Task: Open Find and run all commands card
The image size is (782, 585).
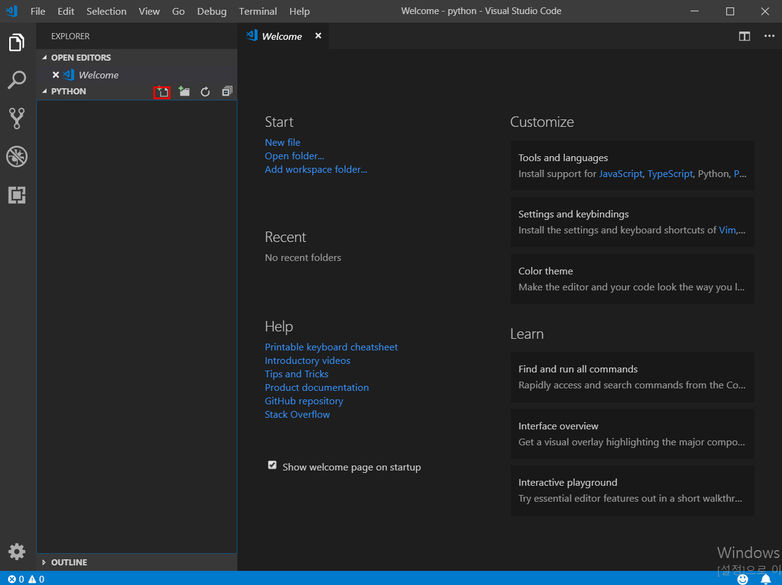Action: [632, 377]
